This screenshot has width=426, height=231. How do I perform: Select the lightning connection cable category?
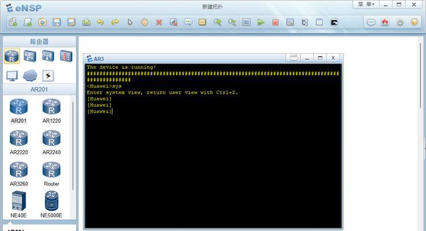coord(48,76)
